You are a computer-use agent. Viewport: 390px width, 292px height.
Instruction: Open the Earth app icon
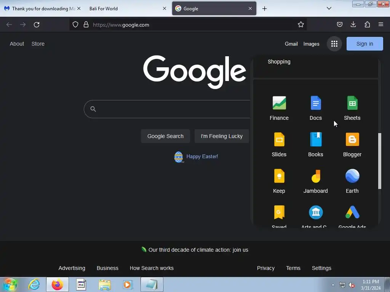tap(352, 176)
